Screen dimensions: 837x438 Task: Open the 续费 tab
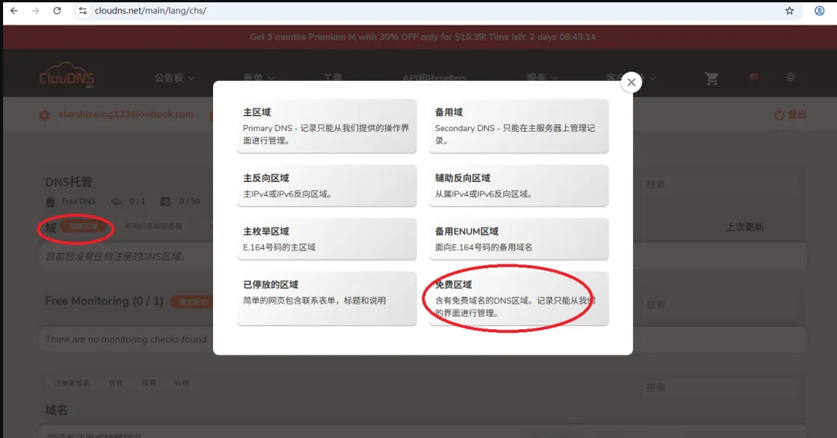pos(149,383)
